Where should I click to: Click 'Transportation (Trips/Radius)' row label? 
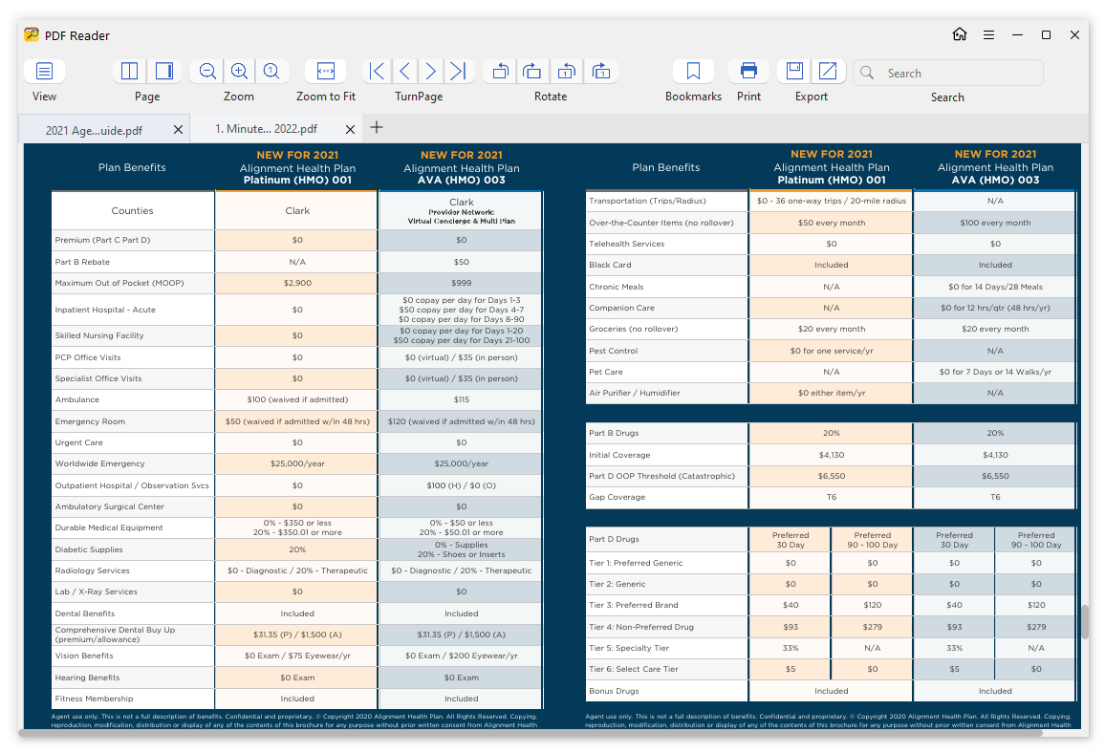[647, 201]
